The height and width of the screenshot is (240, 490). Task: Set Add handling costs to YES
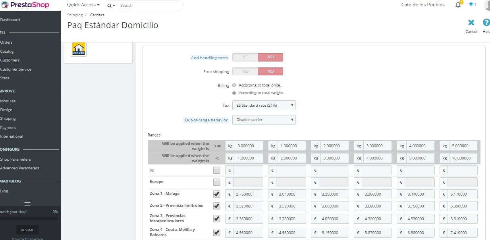coord(245,57)
